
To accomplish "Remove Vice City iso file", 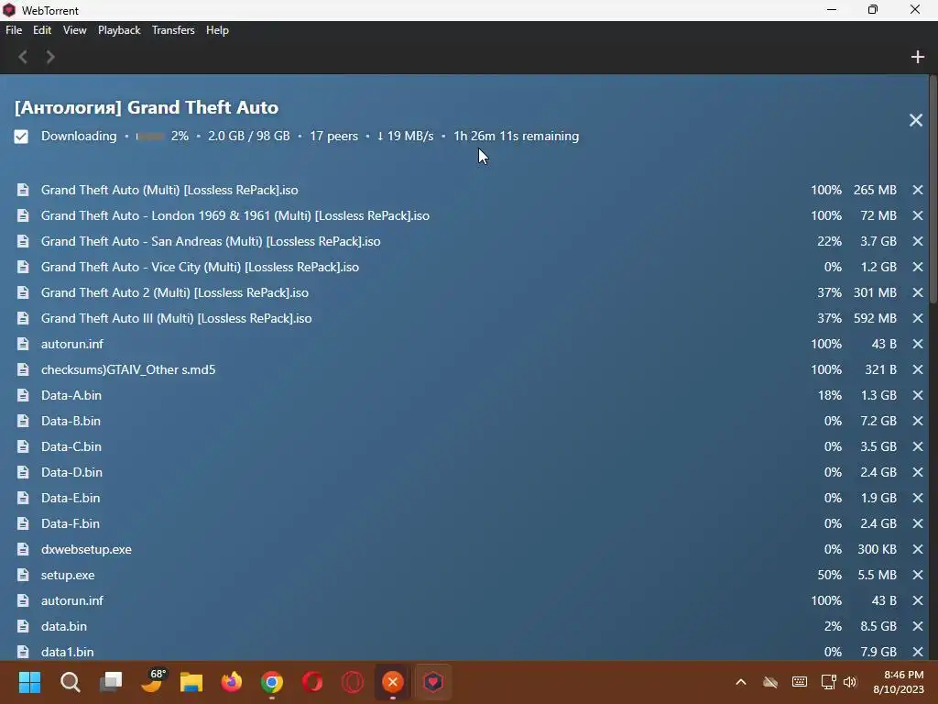I will point(918,267).
